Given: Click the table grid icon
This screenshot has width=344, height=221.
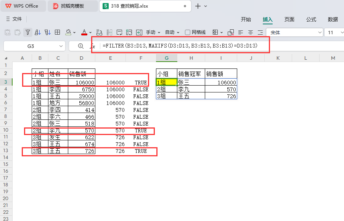Looking at the screenshot, I should (x=58, y=32).
